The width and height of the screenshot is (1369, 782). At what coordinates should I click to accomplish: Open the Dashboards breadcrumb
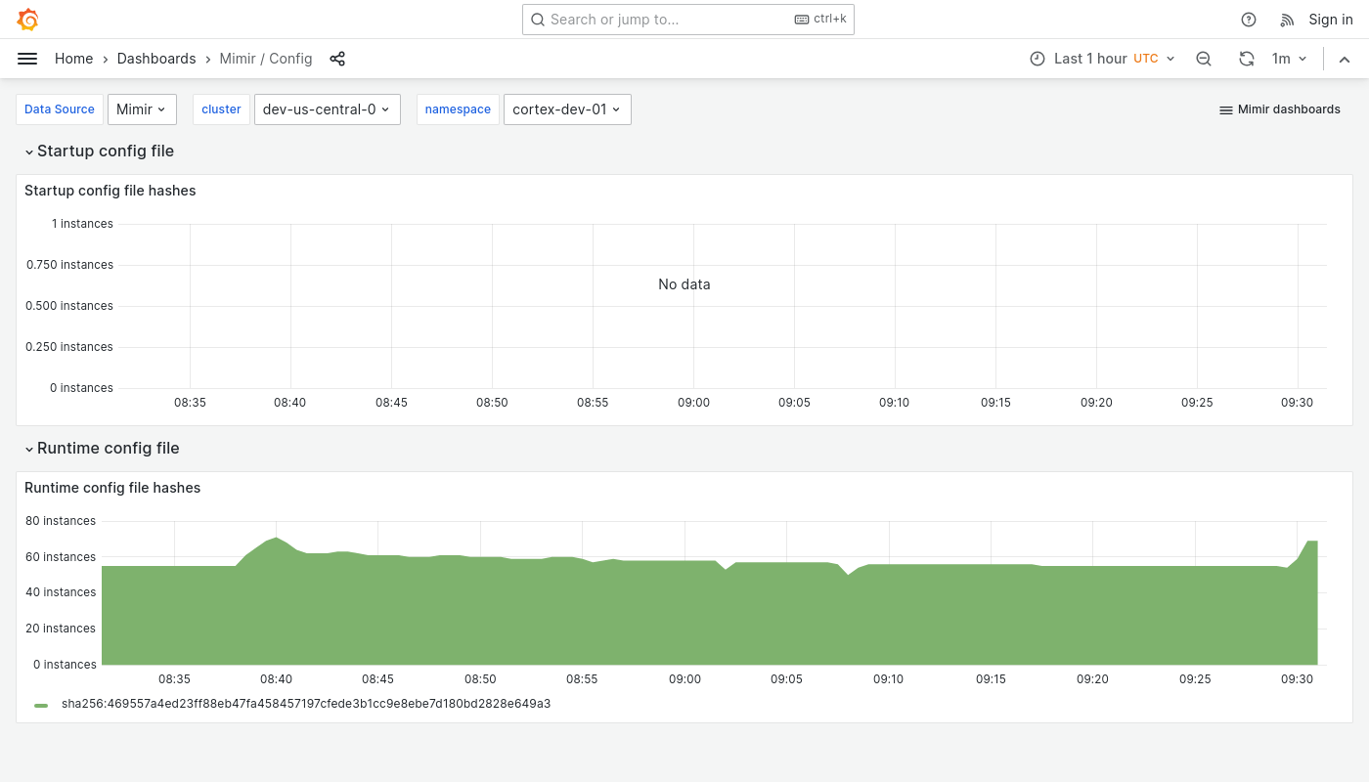coord(155,59)
